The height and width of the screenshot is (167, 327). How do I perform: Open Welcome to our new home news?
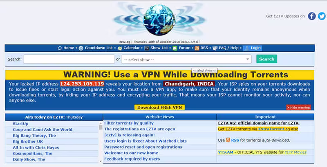pos(131,153)
